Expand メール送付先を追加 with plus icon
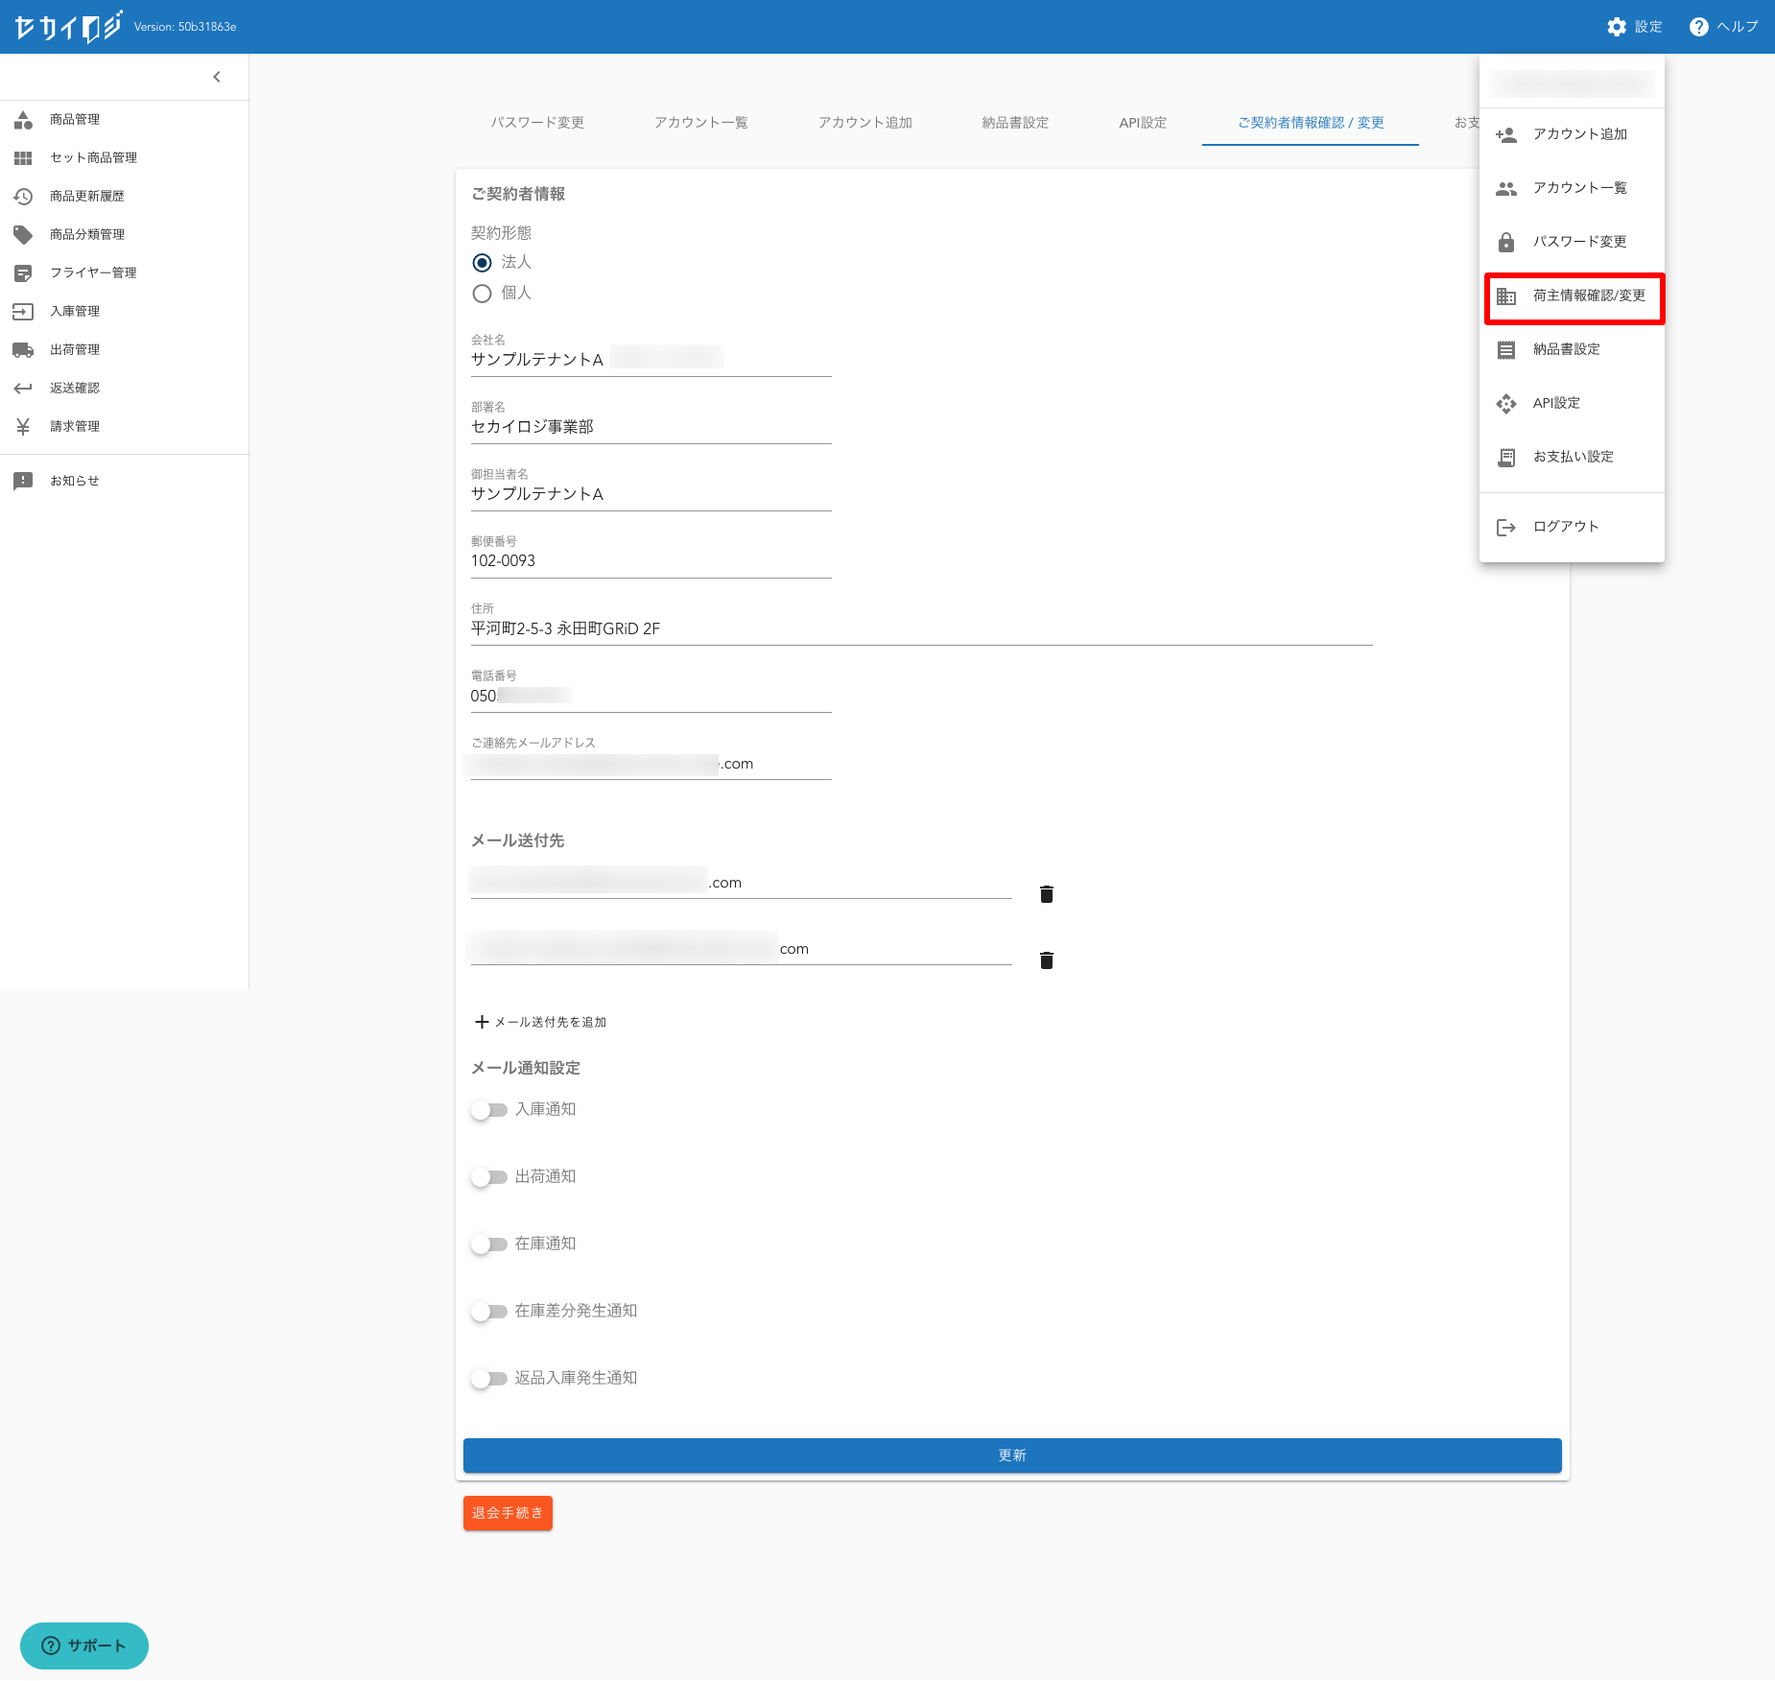 [482, 1022]
